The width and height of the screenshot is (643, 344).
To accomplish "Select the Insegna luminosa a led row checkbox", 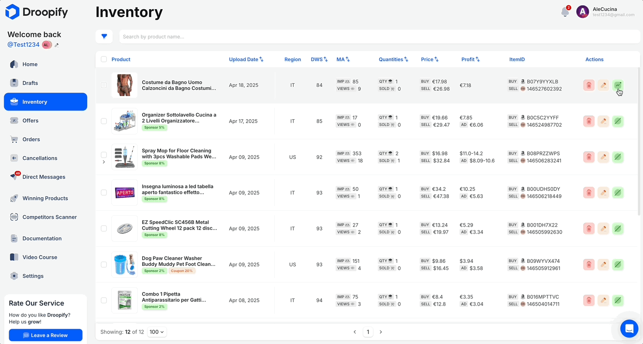I will tap(104, 193).
